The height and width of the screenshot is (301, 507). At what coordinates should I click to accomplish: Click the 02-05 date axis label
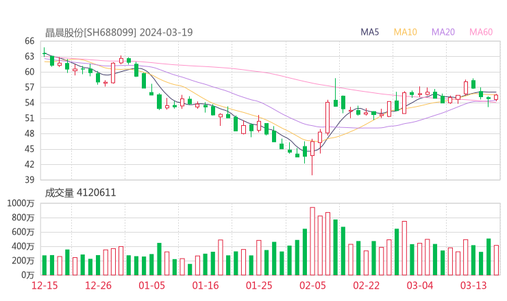point(312,285)
